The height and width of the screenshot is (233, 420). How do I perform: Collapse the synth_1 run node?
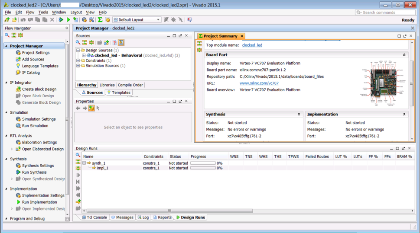point(84,163)
